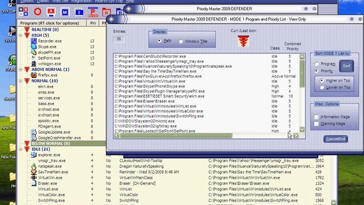This screenshot has height=205, width=364.
Task: Click the red 'A' monitor toolbar icon
Action: coord(51,12)
